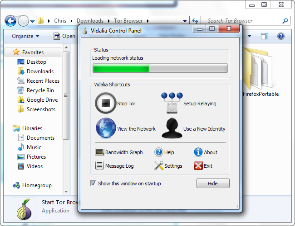Click the search magnifier icon in Explorer
The width and height of the screenshot is (295, 226).
pos(285,21)
